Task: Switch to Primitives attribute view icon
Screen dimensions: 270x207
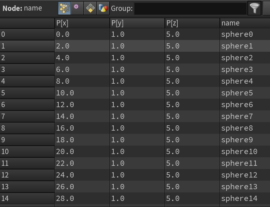Action: coord(90,8)
